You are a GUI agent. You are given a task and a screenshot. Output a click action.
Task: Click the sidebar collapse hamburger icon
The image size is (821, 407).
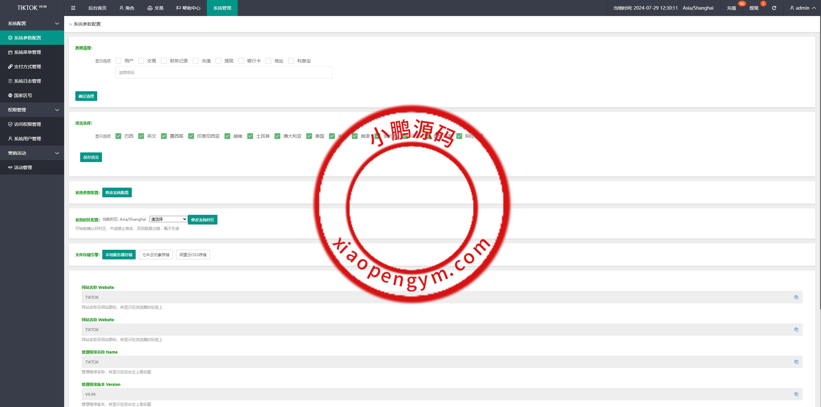(x=73, y=8)
